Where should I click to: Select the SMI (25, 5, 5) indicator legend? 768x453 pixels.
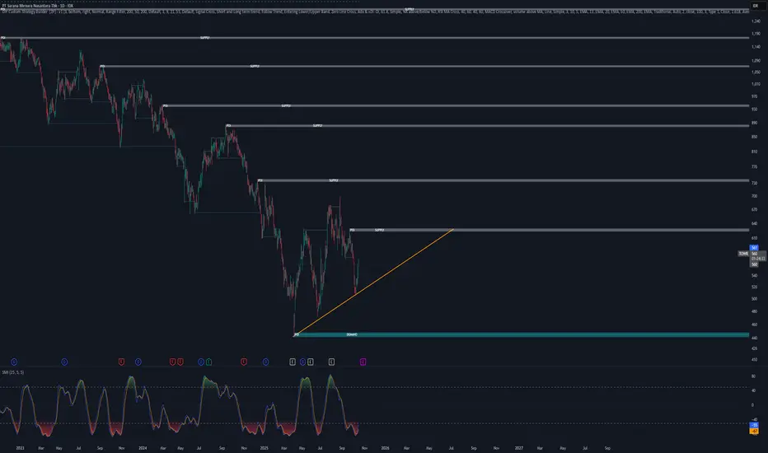click(12, 372)
